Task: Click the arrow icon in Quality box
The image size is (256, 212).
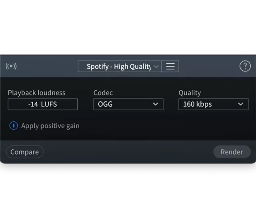Action: 240,104
